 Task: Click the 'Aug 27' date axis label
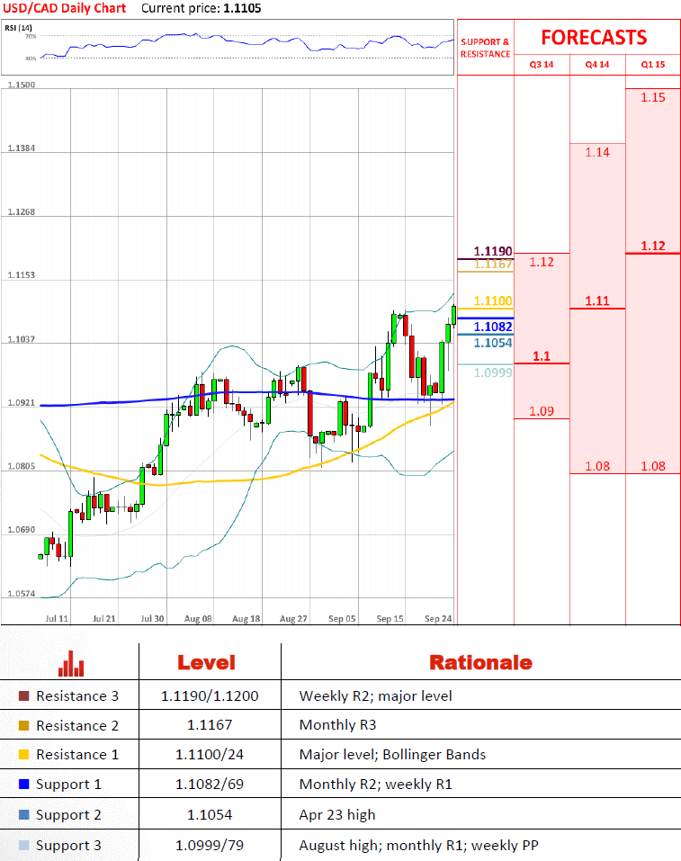(293, 618)
